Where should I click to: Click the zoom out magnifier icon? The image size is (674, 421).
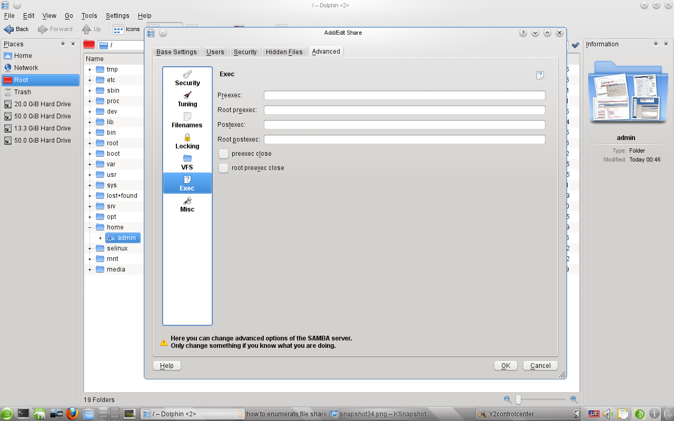[508, 400]
